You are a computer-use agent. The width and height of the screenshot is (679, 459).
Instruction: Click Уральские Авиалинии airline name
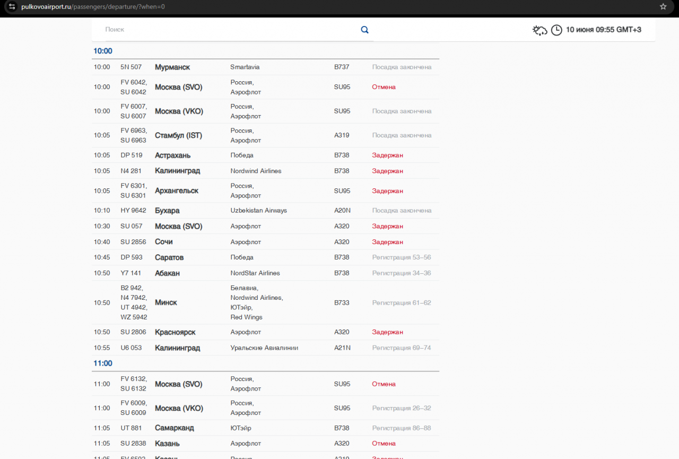[264, 348]
